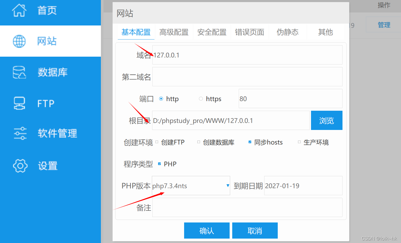Open the 设置 settings gear icon
Screen dimensions: 401x243
pos(20,166)
